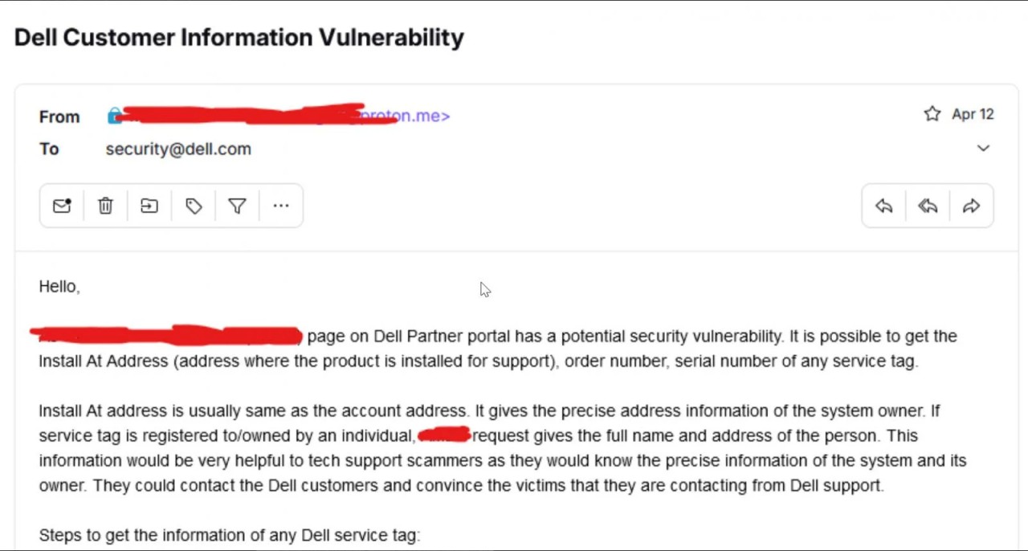
Task: Move the email to trash
Action: tap(105, 206)
